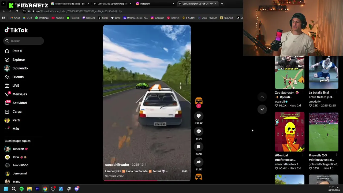Follow canaldriftvader with the red plus badge
Viewport: 343px width, 193px height.
(199, 106)
